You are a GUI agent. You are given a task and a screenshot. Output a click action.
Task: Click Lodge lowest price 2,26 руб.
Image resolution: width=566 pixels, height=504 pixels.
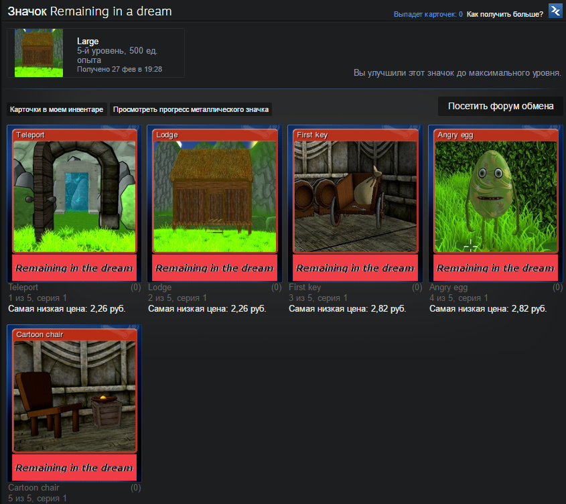coord(207,309)
